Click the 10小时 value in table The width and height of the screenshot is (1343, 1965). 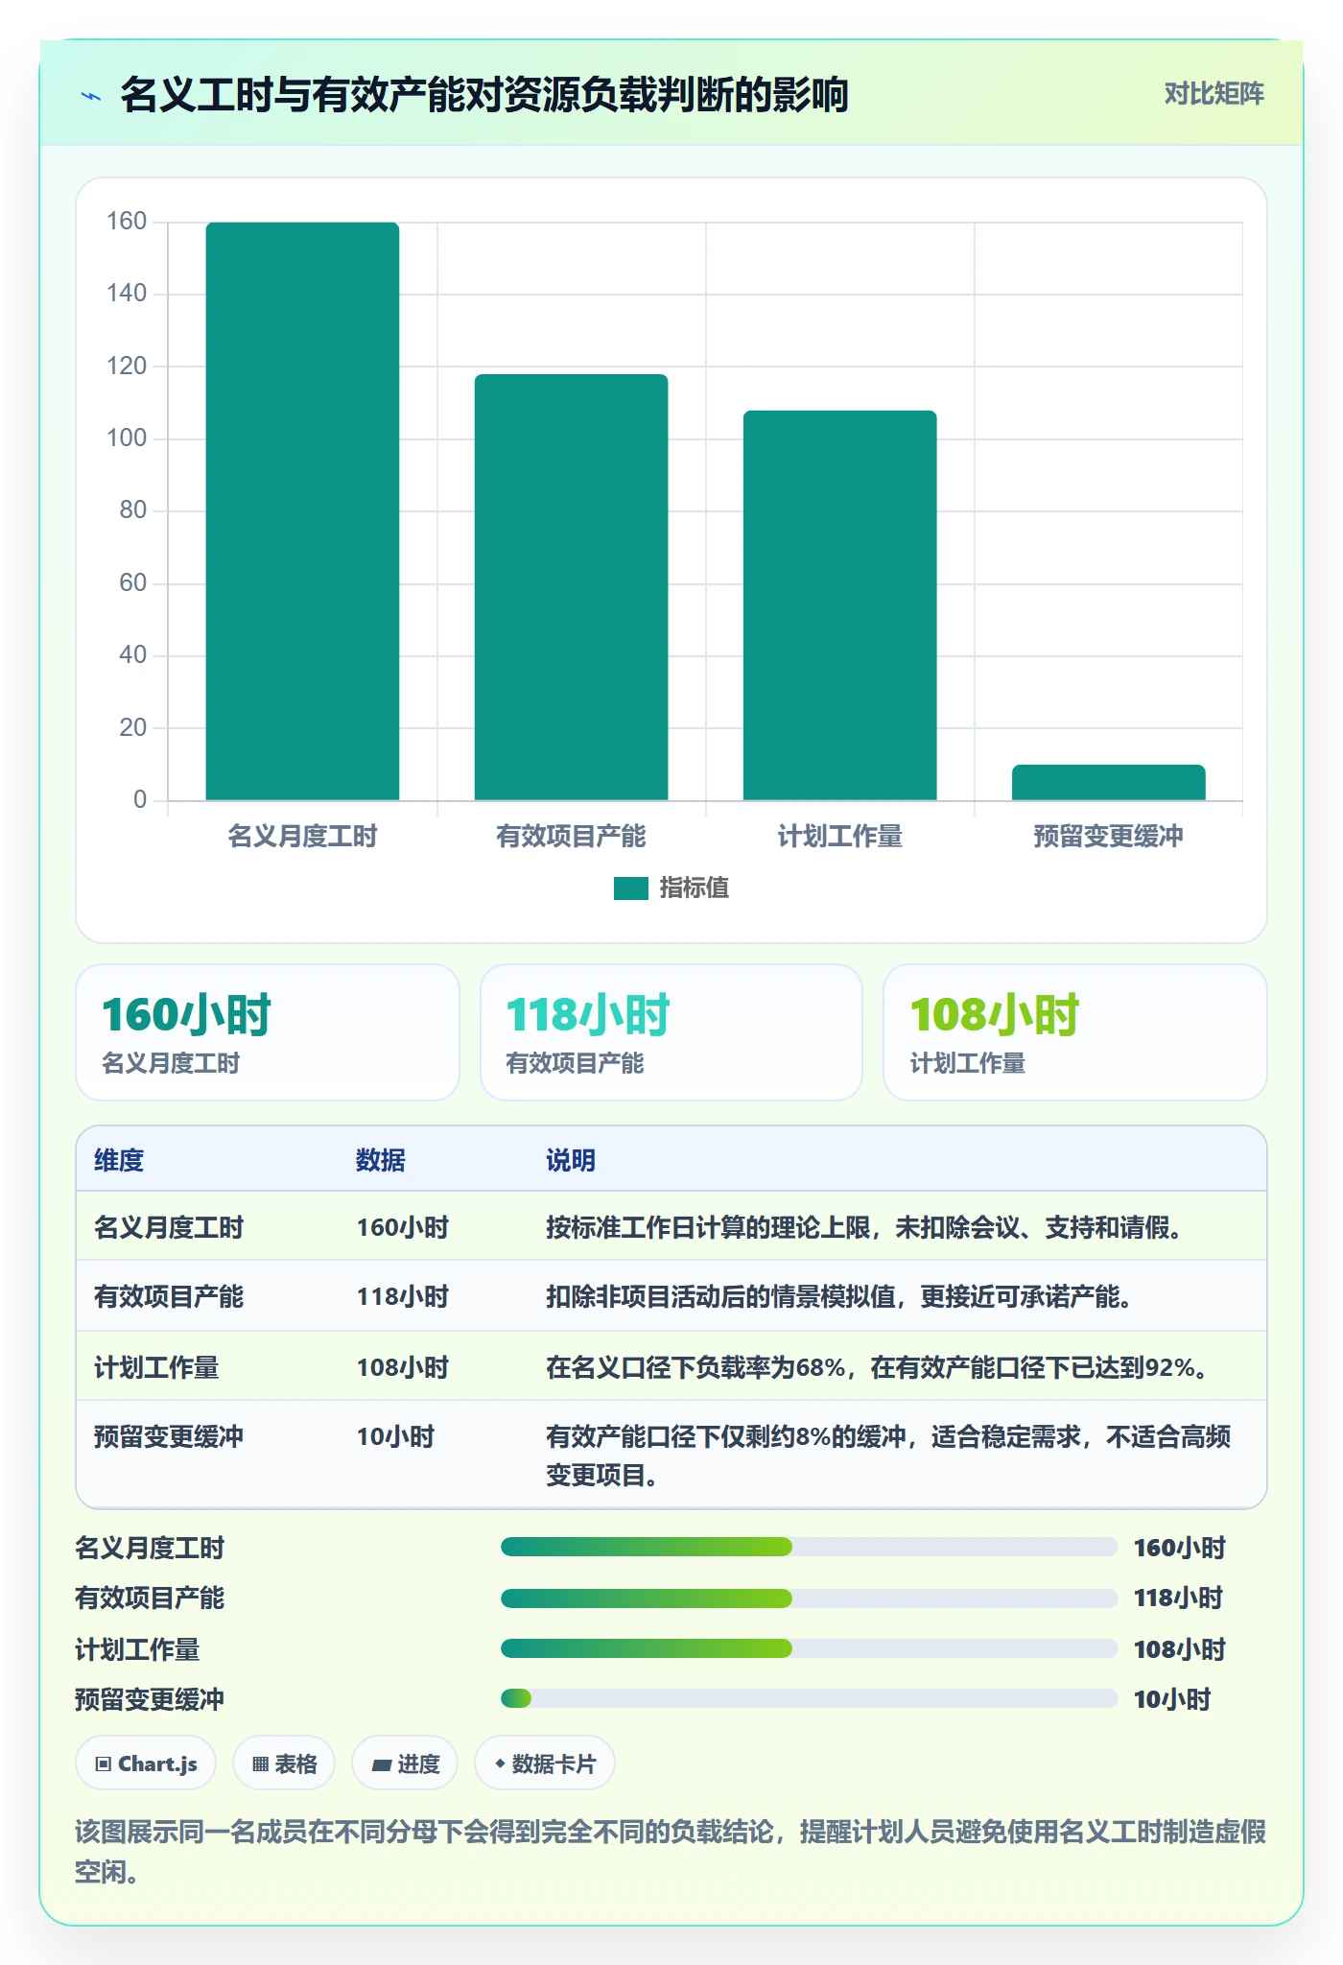click(x=395, y=1436)
